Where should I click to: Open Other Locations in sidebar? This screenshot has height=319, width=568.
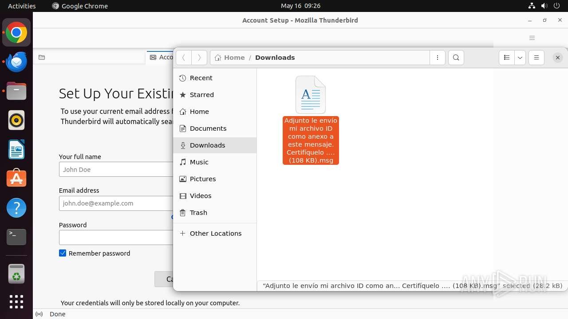click(x=215, y=233)
